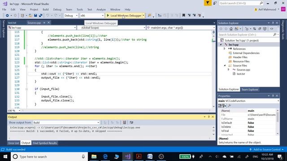Image resolution: width=287 pixels, height=161 pixels.
Task: Open the 100% zoom dropdown
Action: pos(19,110)
